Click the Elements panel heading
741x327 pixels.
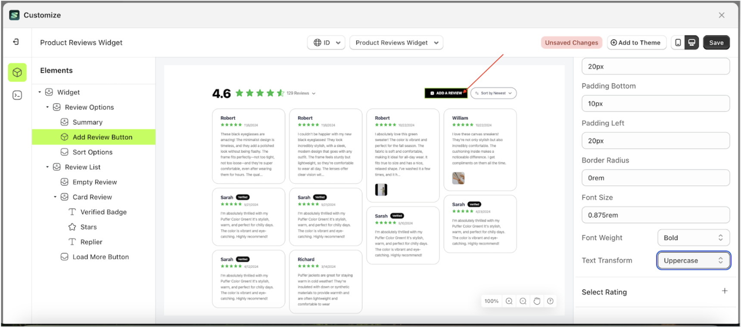point(56,71)
